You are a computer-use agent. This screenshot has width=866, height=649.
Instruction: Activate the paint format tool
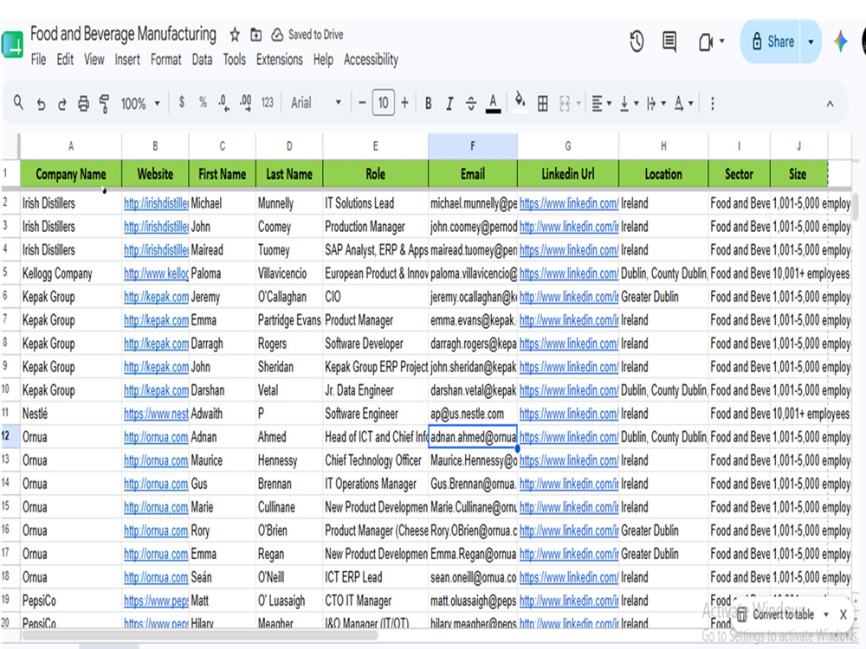click(104, 104)
